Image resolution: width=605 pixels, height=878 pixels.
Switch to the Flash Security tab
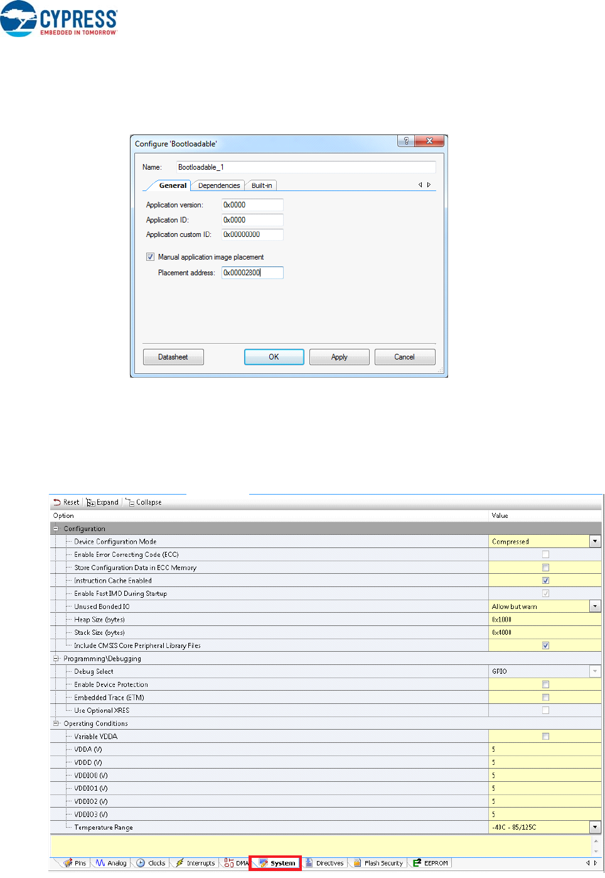click(x=383, y=863)
